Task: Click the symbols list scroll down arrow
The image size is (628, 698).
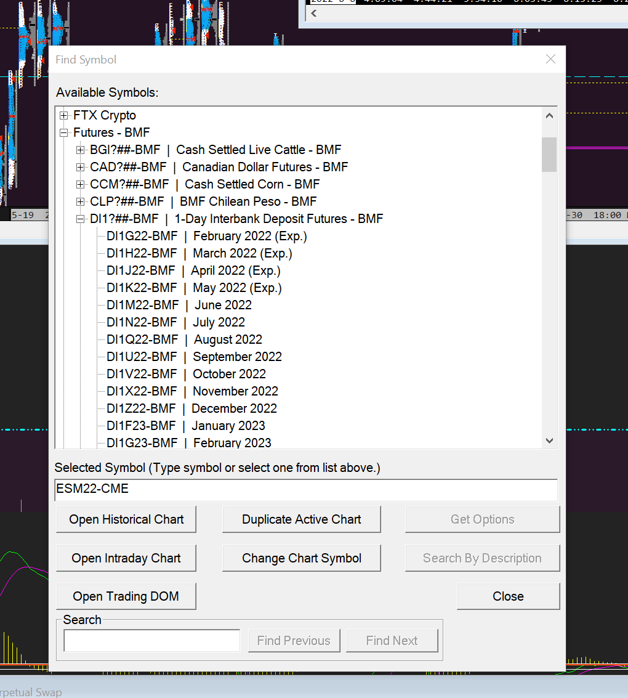Action: click(x=549, y=440)
